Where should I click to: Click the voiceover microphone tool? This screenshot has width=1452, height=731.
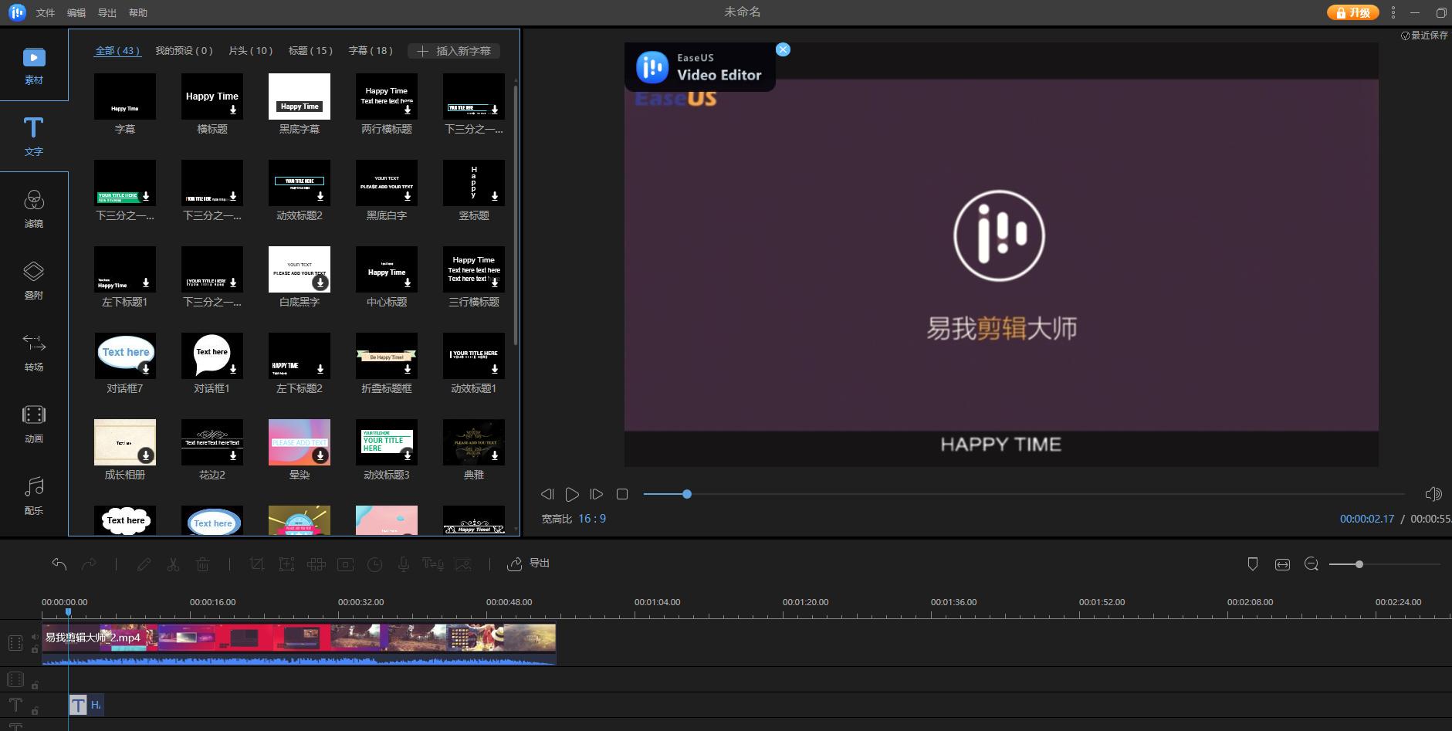click(x=404, y=564)
